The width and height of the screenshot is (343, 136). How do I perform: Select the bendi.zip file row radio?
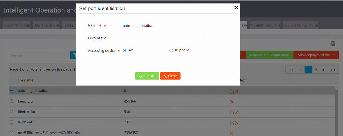(x=12, y=101)
